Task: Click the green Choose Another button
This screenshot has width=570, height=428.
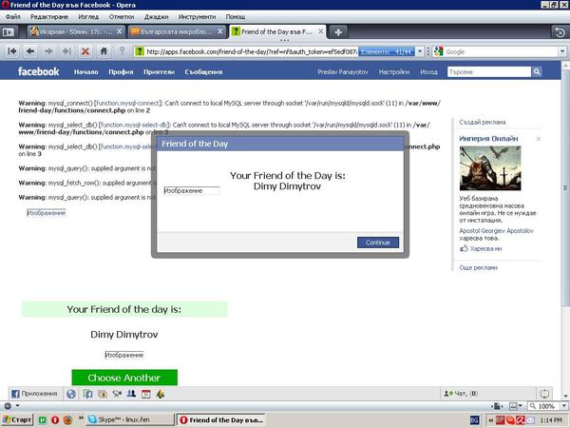Action: pyautogui.click(x=124, y=378)
